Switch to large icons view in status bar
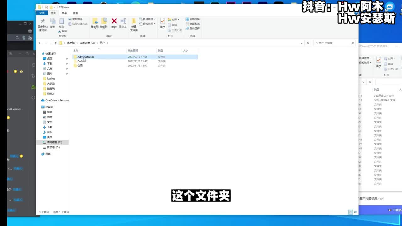Image resolution: width=402 pixels, height=226 pixels. (x=355, y=212)
